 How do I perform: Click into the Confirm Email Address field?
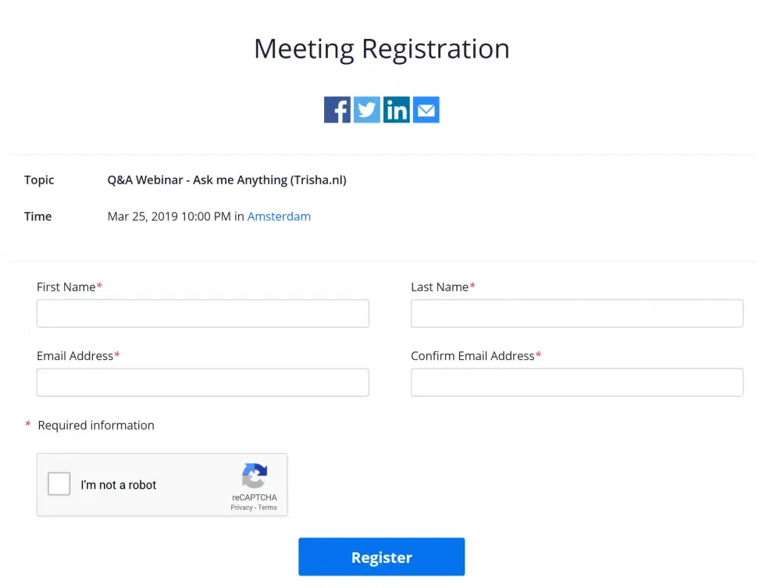pos(576,383)
